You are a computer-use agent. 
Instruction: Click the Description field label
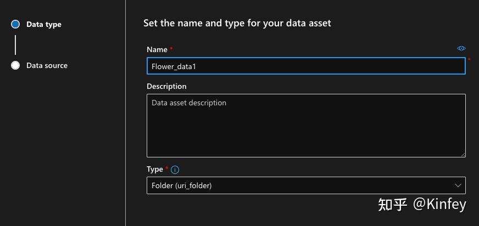[x=166, y=86]
